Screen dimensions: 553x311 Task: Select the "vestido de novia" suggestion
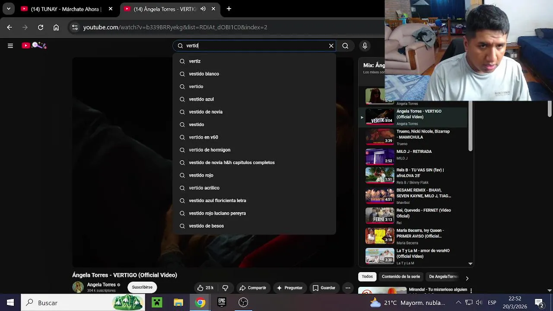click(x=254, y=112)
